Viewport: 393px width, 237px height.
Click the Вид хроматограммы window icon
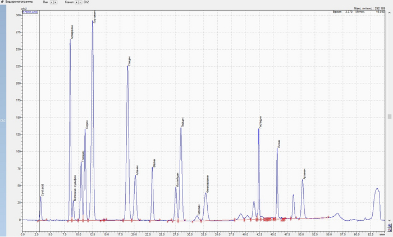pyautogui.click(x=2, y=2)
